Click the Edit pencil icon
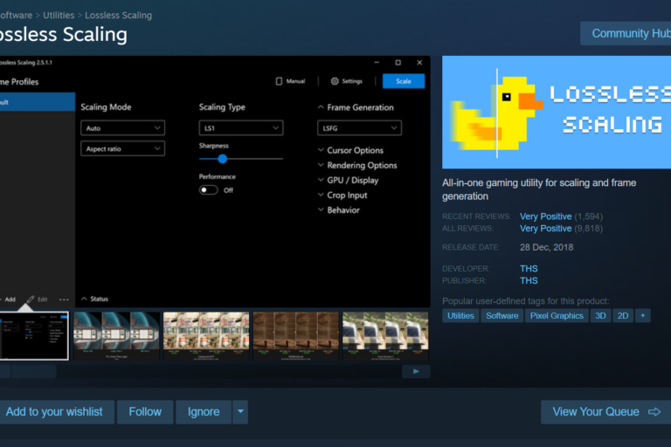The width and height of the screenshot is (671, 447). 30,299
